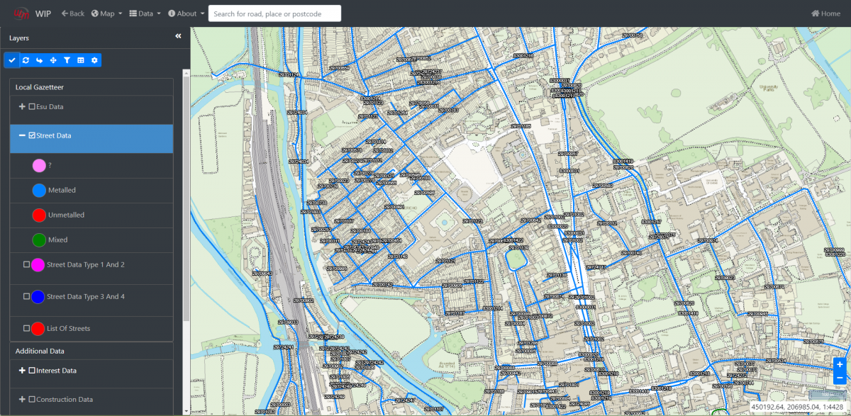Expand the Interest Data group
This screenshot has width=851, height=416.
point(22,371)
